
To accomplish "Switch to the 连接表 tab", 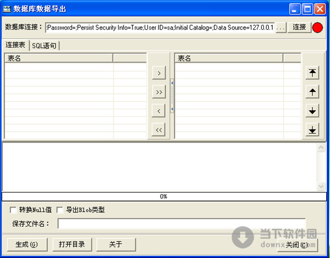I will [15, 45].
